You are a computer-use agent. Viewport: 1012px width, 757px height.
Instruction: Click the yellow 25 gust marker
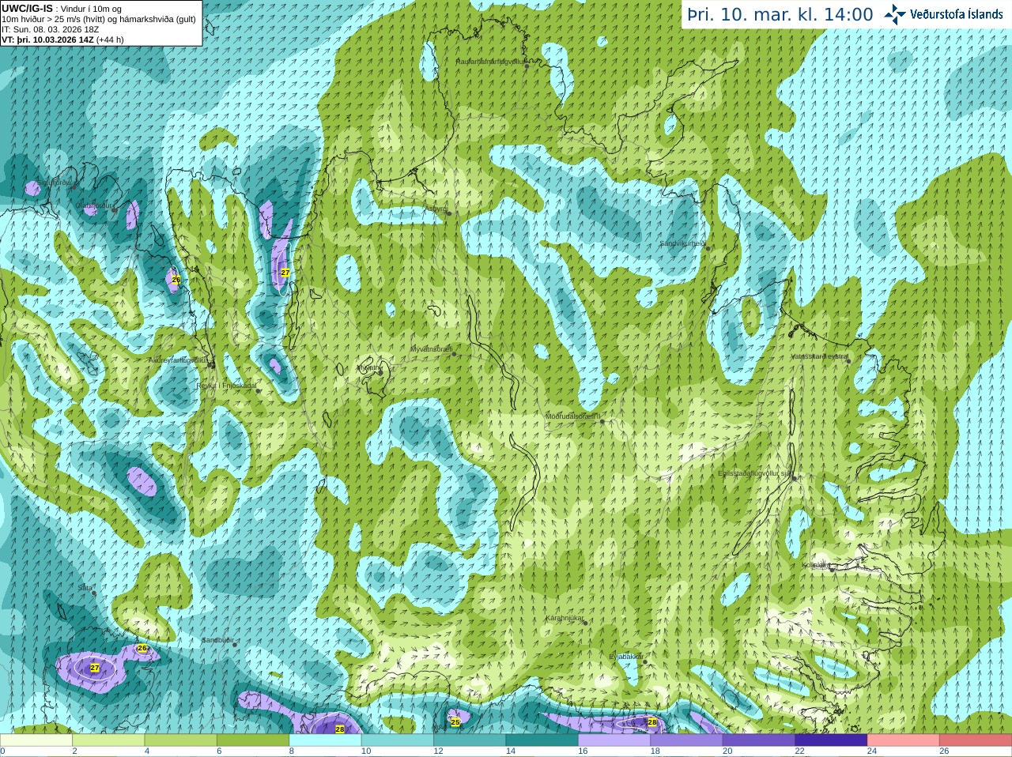[455, 721]
